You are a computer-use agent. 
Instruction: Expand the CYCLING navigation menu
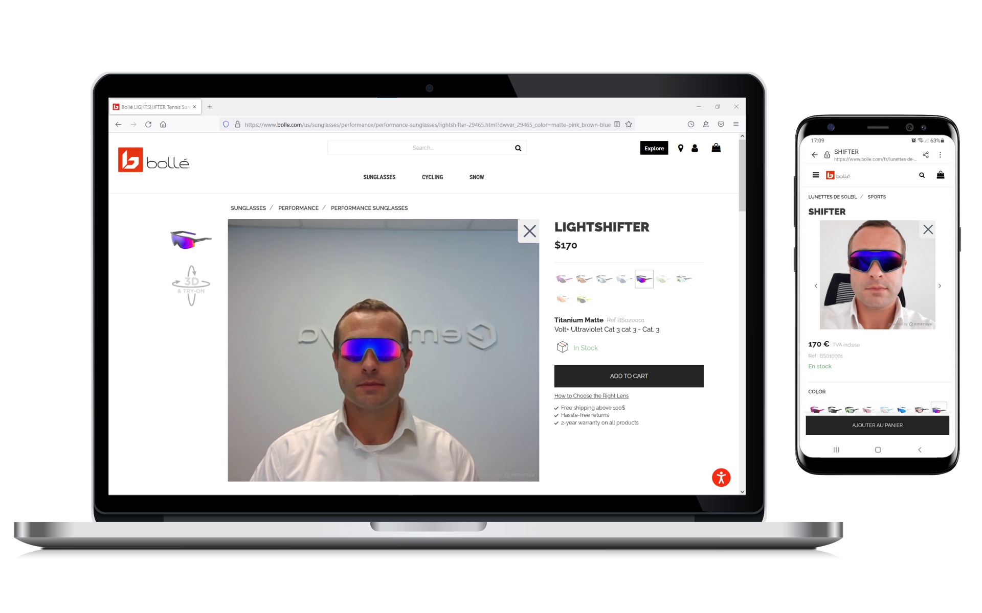[432, 177]
